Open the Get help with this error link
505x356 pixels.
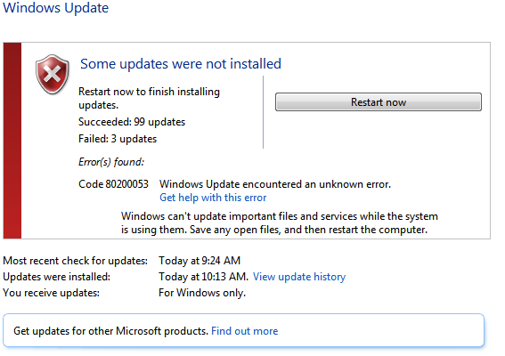point(213,198)
